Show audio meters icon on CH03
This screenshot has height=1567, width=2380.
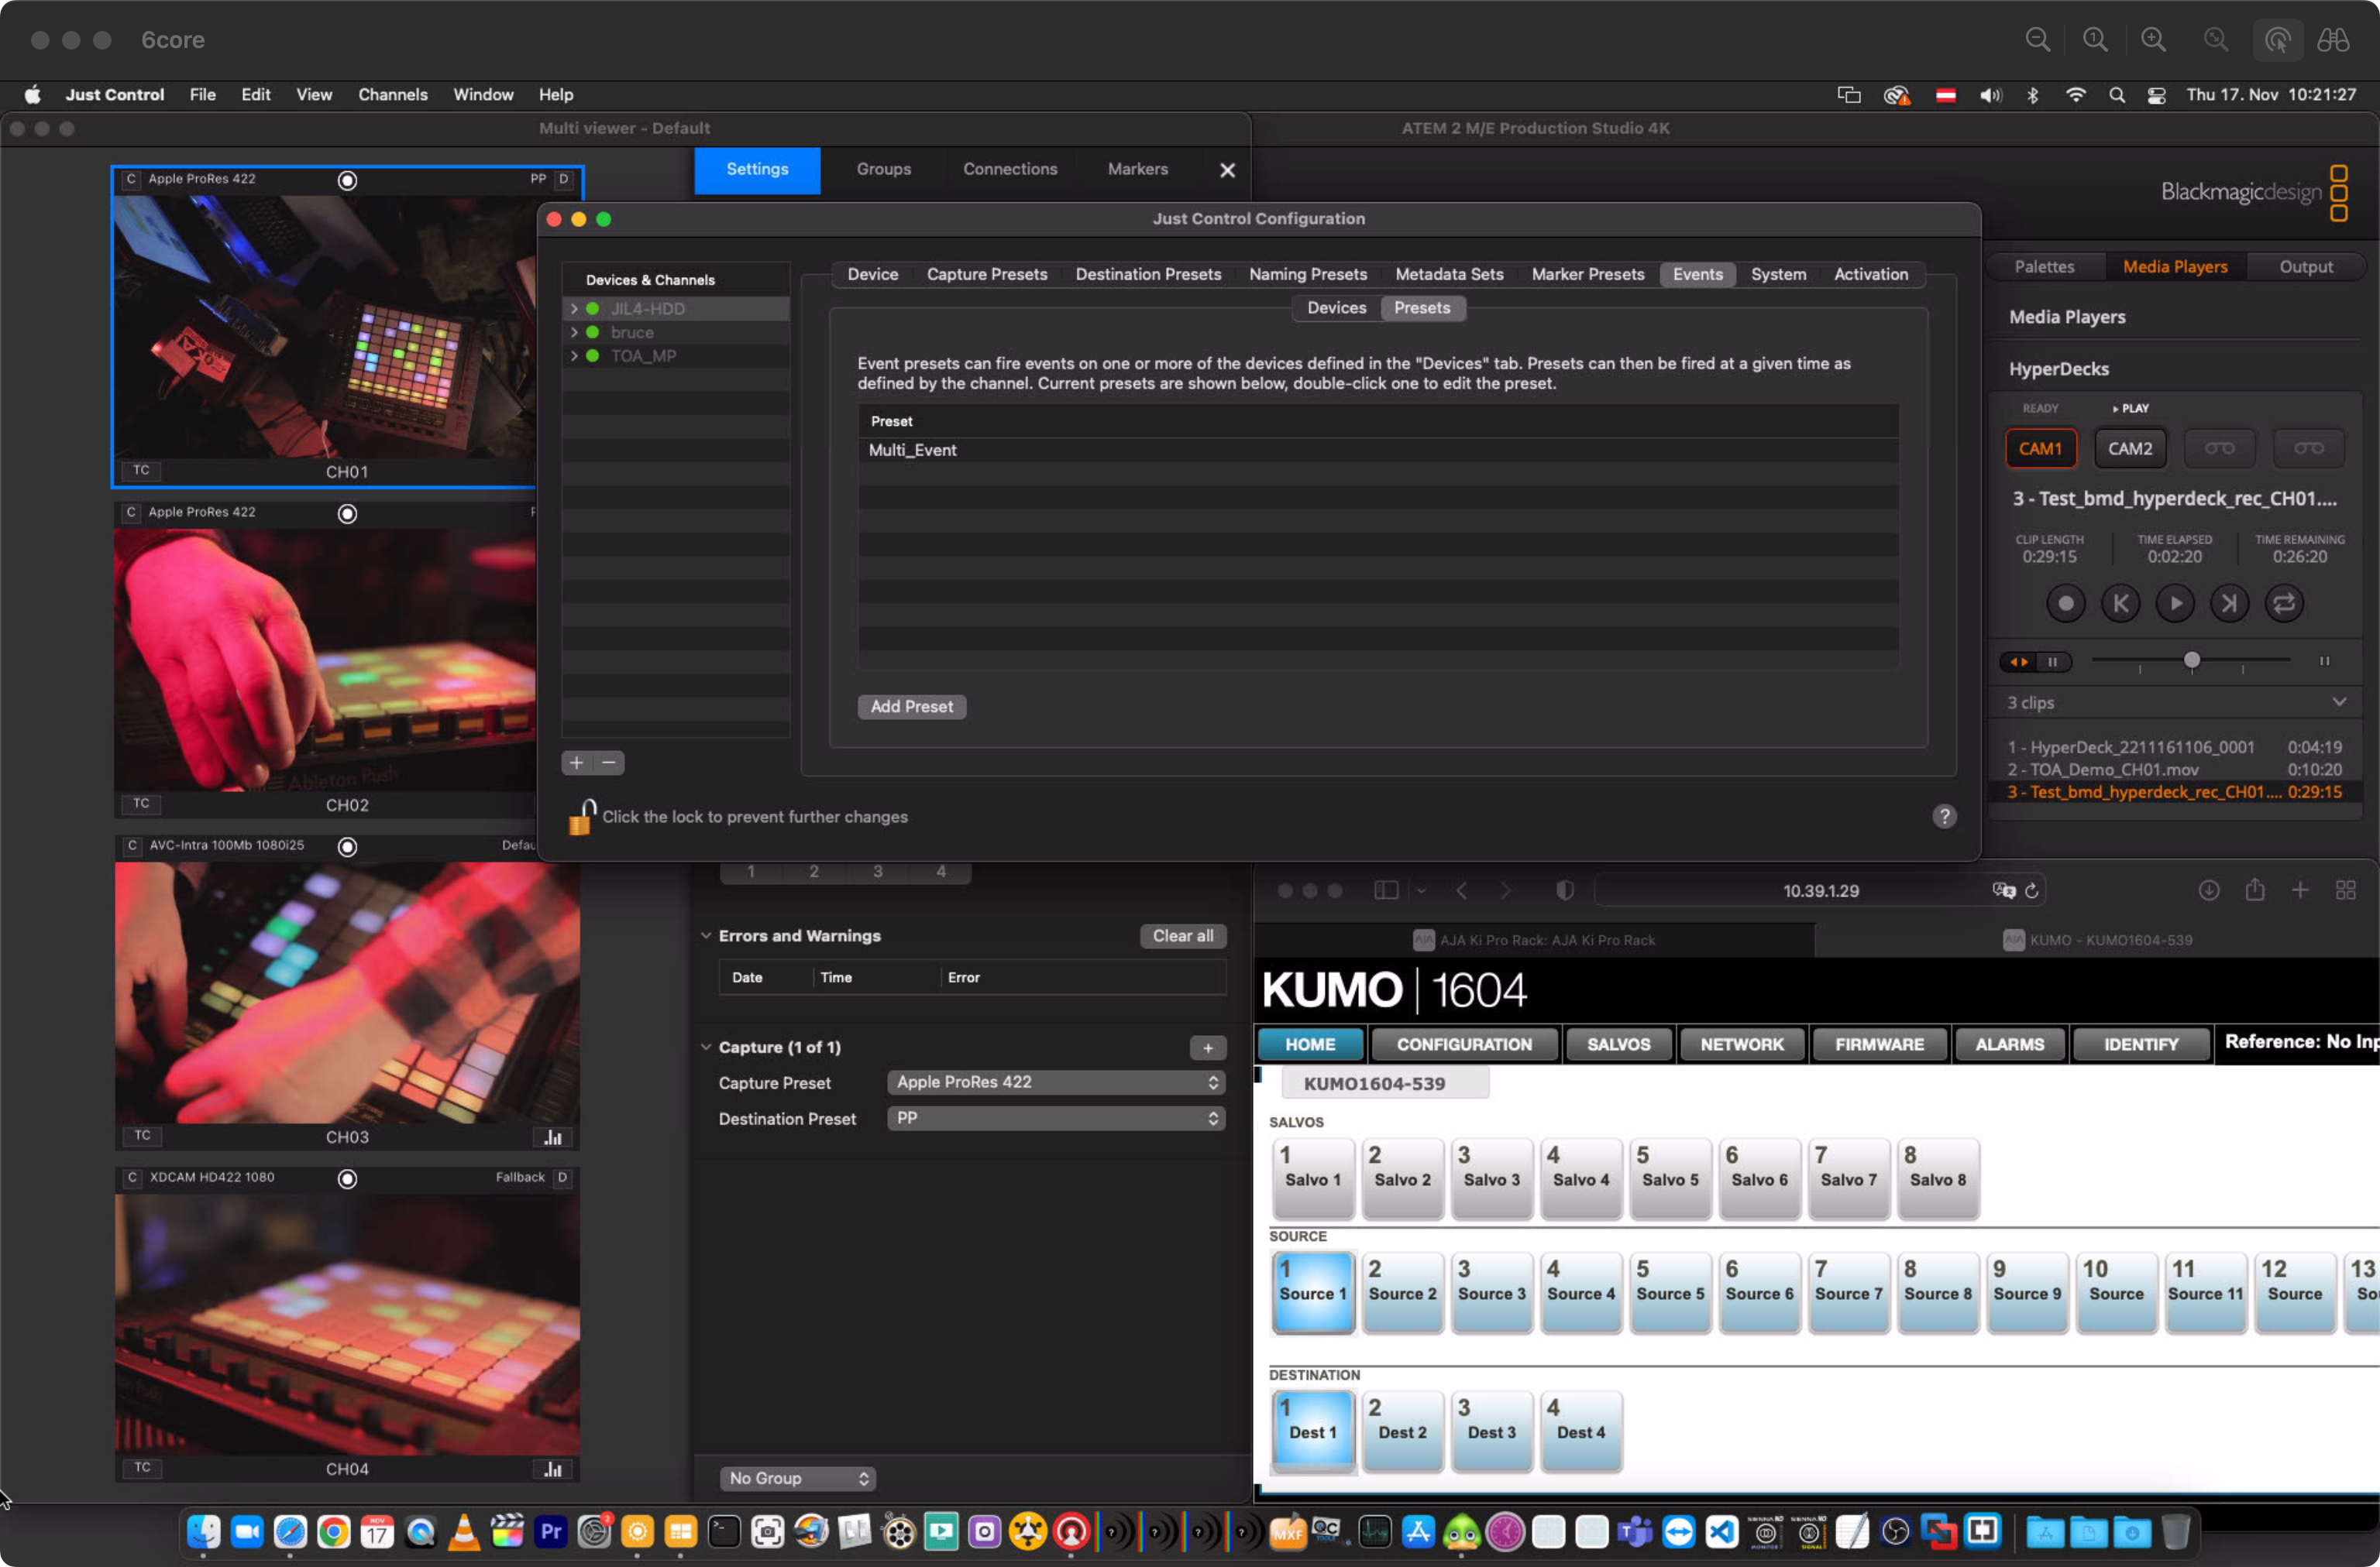[x=553, y=1137]
